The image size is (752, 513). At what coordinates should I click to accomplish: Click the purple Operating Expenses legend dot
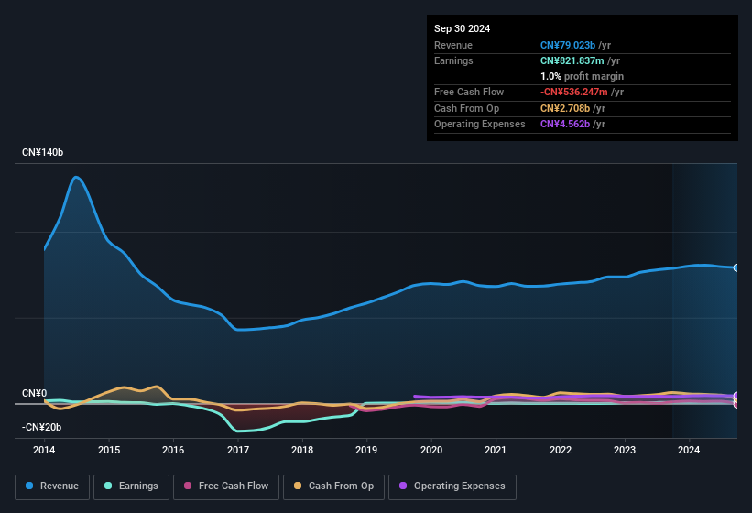click(402, 486)
